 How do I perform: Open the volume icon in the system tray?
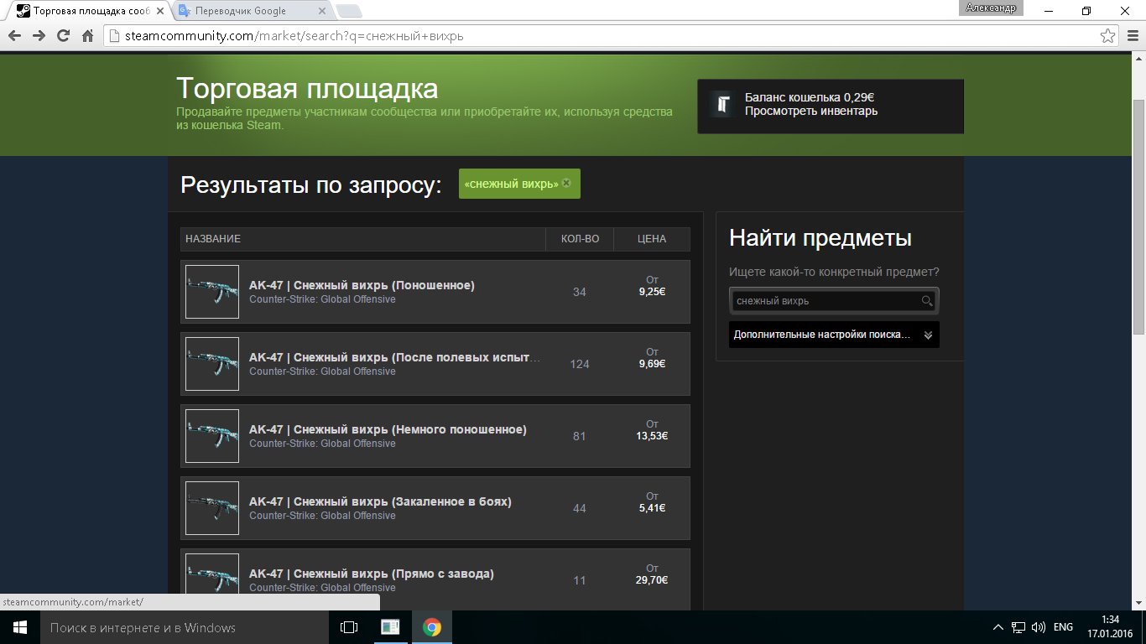1039,627
